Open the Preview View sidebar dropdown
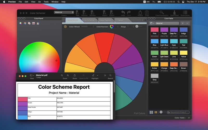Viewport: 208px width, 130px height. (32, 75)
